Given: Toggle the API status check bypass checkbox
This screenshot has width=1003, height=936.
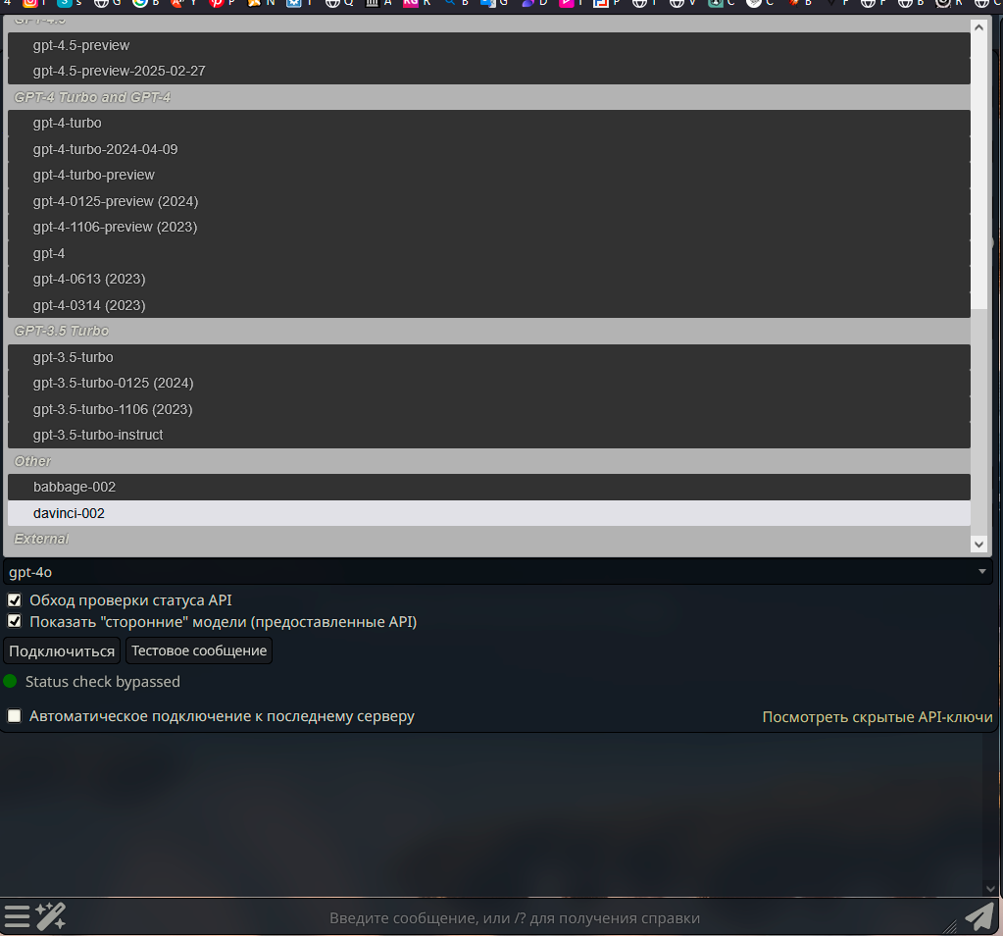Looking at the screenshot, I should pyautogui.click(x=14, y=599).
